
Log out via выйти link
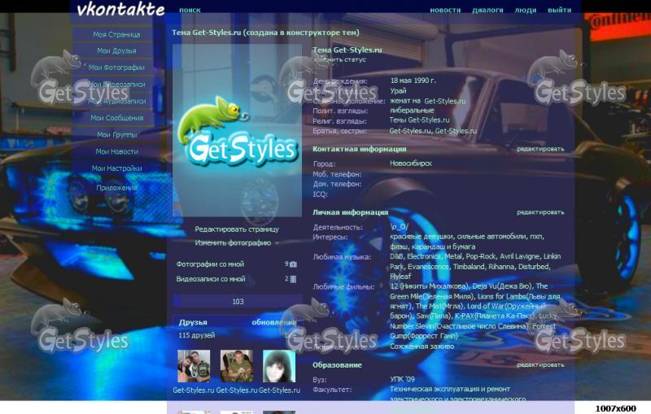[559, 10]
